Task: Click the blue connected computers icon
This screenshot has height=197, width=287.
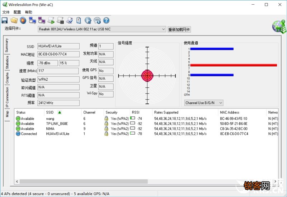Action: tap(32, 20)
